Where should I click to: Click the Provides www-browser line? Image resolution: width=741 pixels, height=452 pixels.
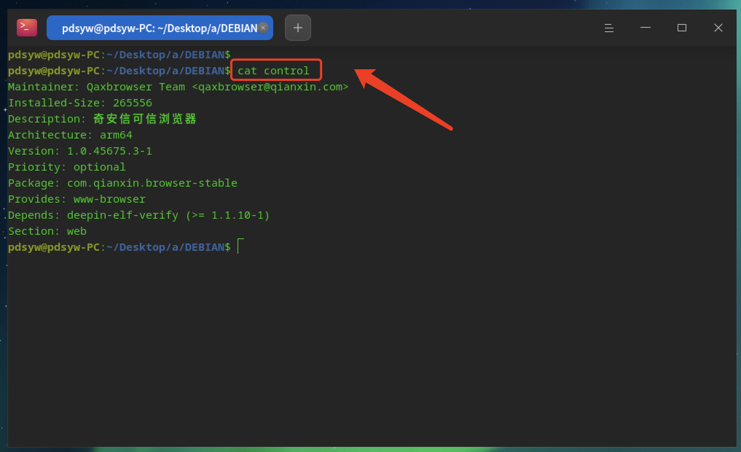tap(77, 199)
